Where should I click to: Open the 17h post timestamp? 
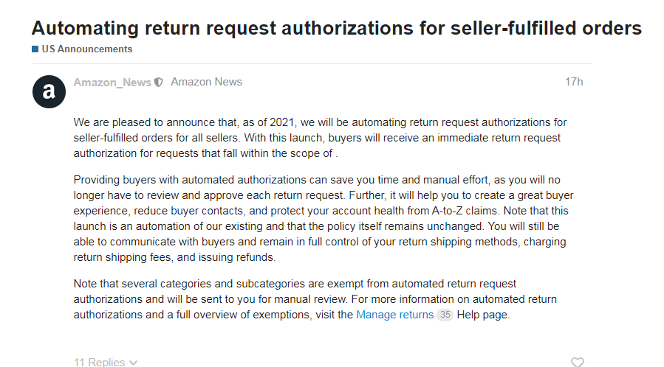click(x=574, y=82)
